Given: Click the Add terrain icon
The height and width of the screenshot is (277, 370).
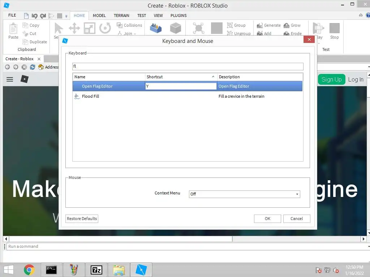Looking at the screenshot, I should [260, 33].
